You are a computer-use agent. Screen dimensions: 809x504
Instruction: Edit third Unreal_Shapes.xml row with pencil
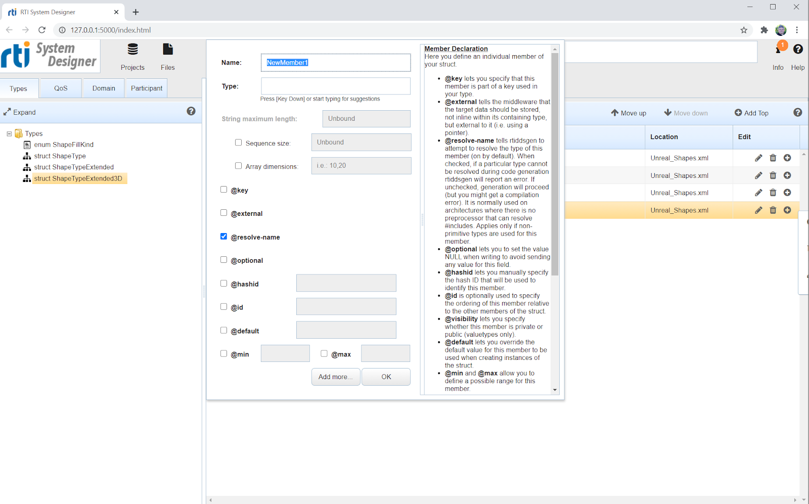tap(758, 193)
